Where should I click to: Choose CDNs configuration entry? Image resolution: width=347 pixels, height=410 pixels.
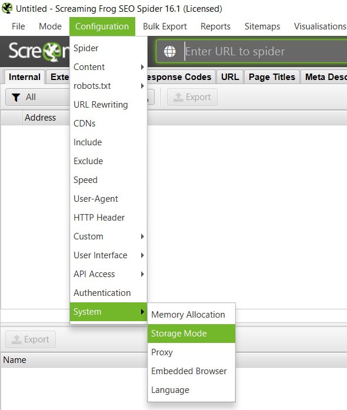pos(108,124)
